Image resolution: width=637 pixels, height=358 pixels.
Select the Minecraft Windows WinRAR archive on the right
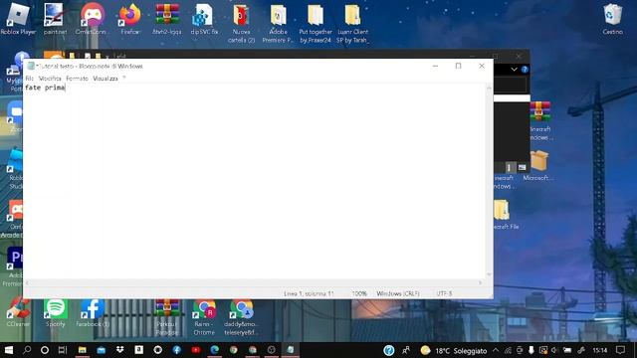539,120
